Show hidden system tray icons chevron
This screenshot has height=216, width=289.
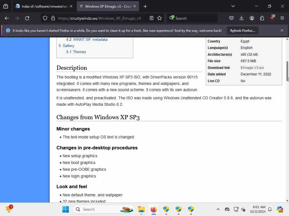(x=218, y=209)
